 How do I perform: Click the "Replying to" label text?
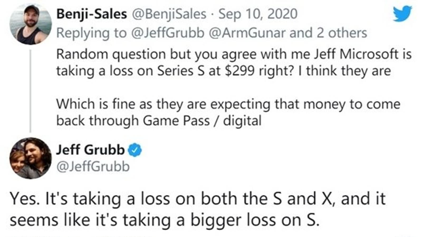pos(91,33)
